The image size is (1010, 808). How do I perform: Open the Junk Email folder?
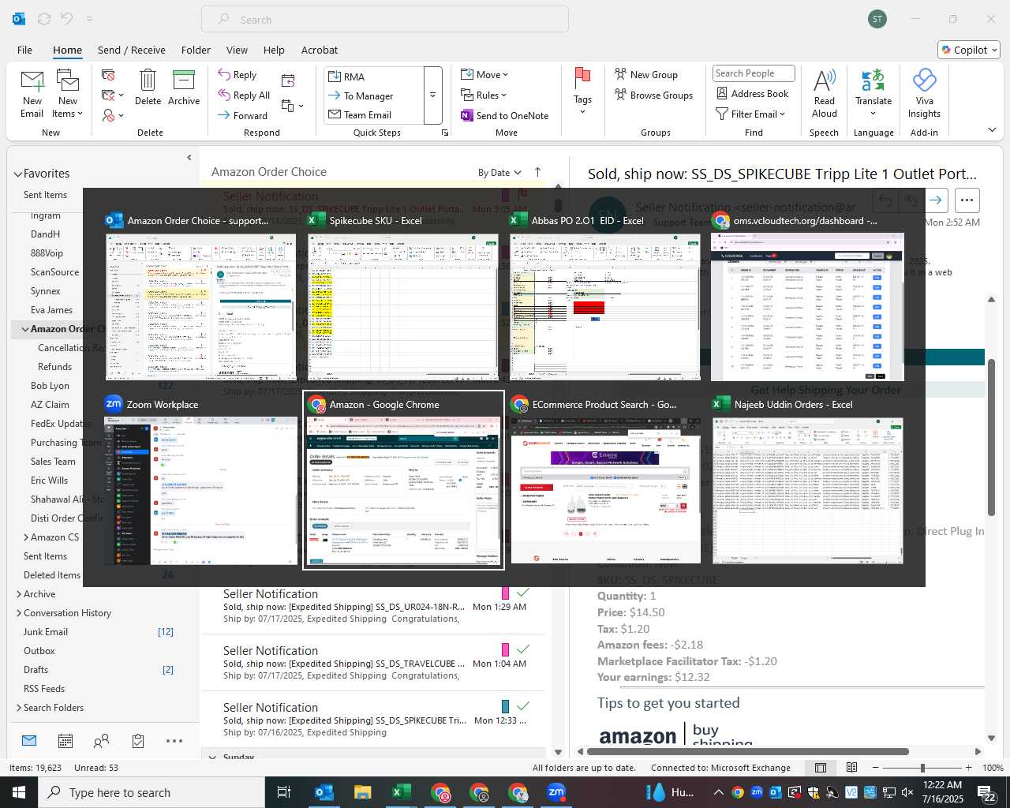point(46,632)
